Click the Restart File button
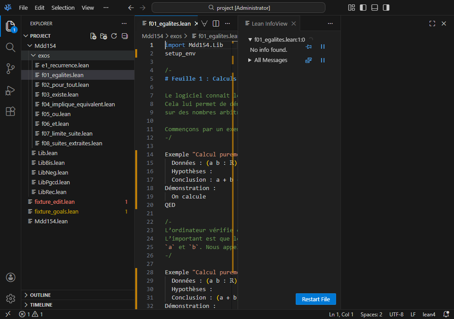The height and width of the screenshot is (319, 454). tap(316, 299)
